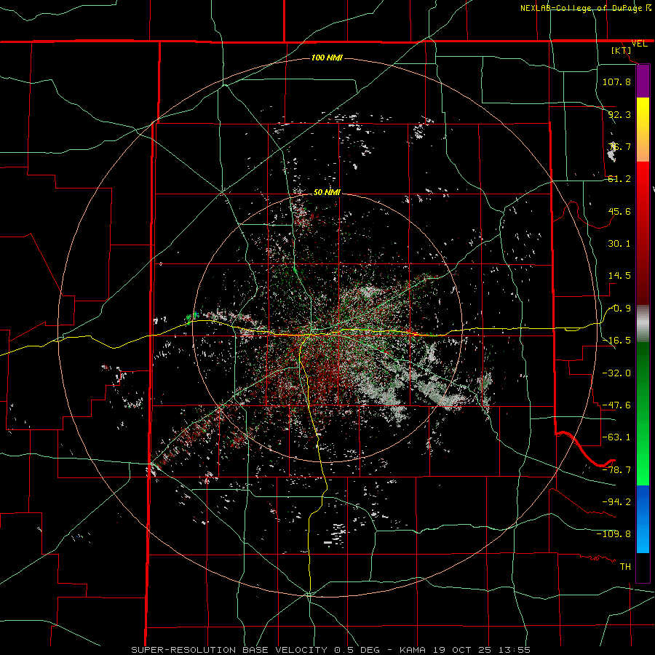Viewport: 655px width, 655px height.
Task: Click the 45.6 legend value
Action: 619,211
